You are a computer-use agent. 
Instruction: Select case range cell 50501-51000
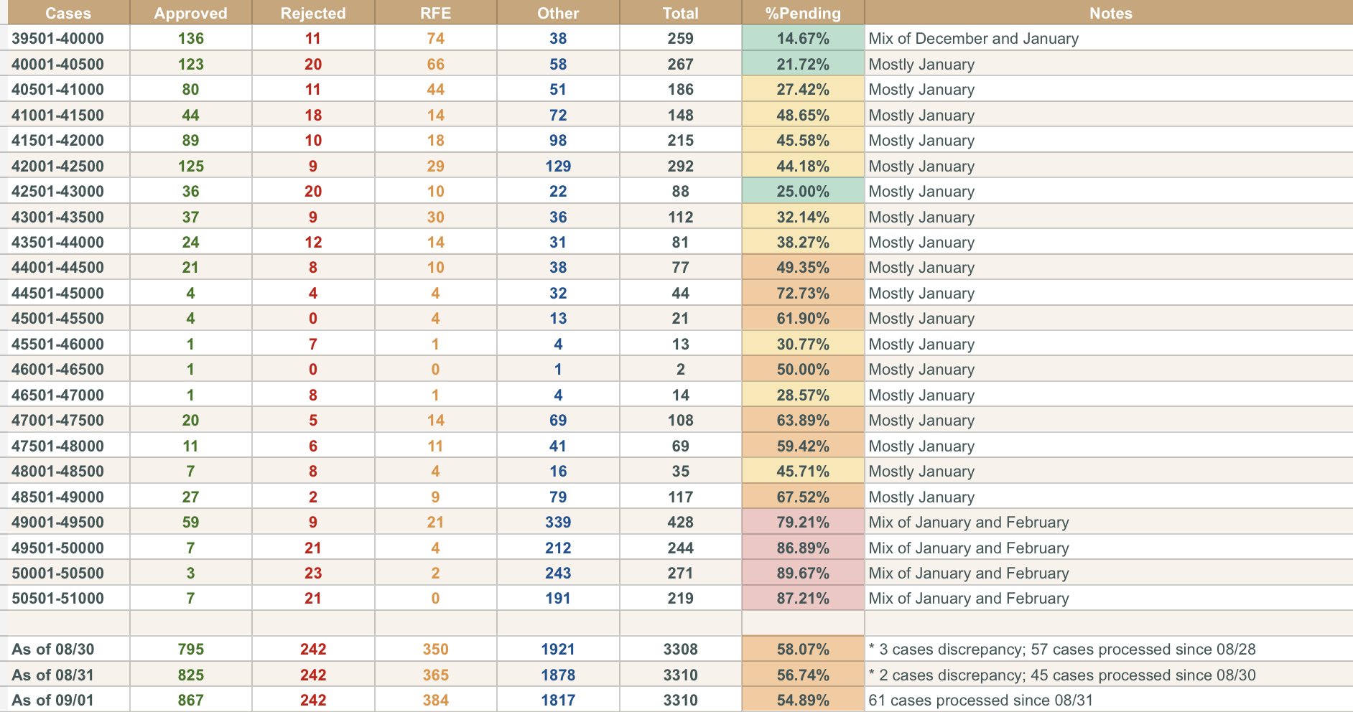click(57, 599)
